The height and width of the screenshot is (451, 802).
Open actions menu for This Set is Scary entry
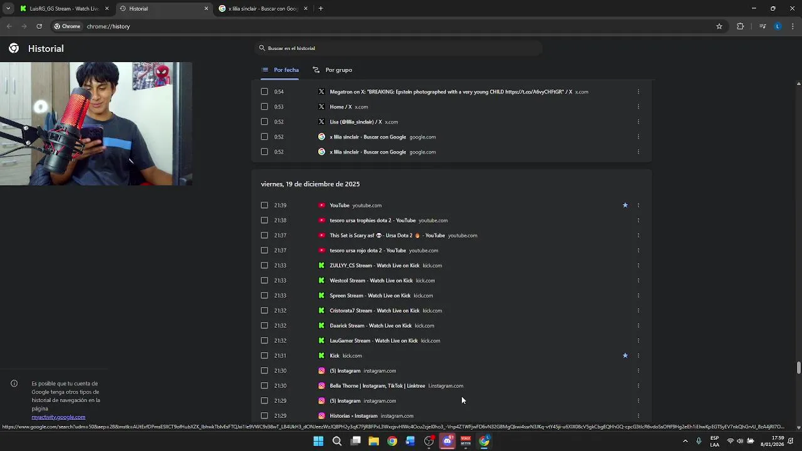click(638, 235)
